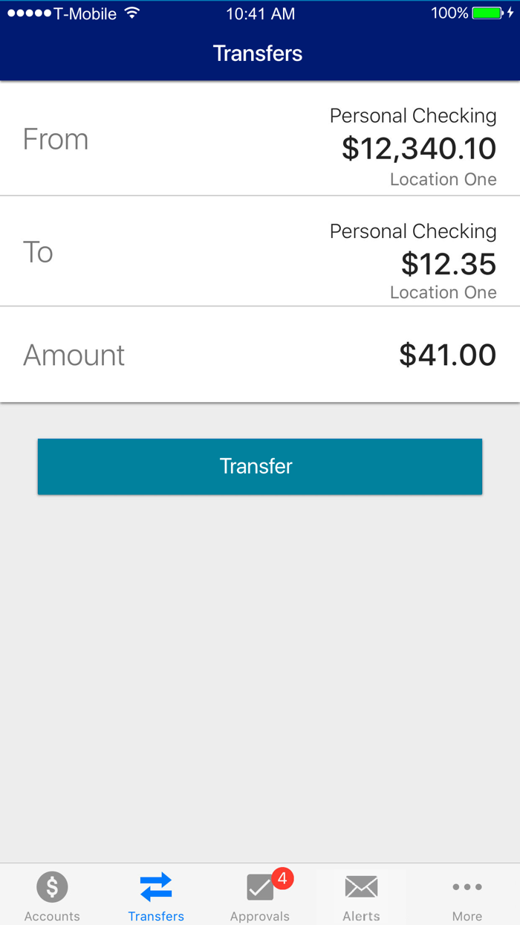This screenshot has width=520, height=925.
Task: Tap the Amount row label
Action: 74,355
